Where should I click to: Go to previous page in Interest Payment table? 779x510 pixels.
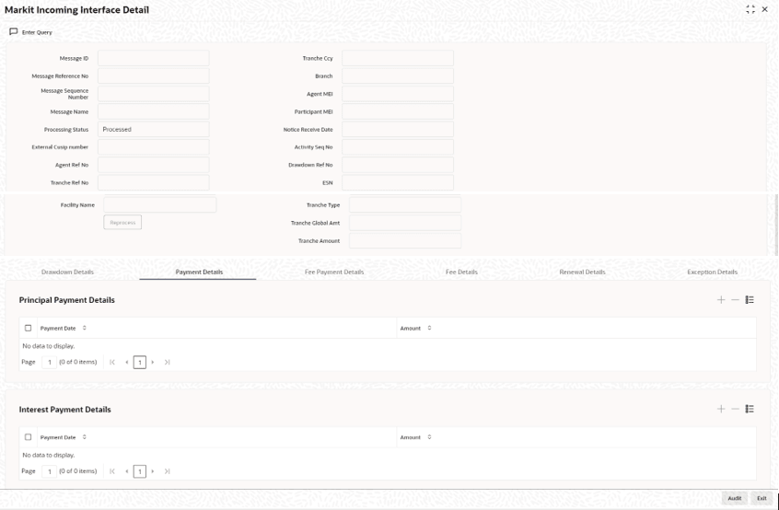[127, 471]
